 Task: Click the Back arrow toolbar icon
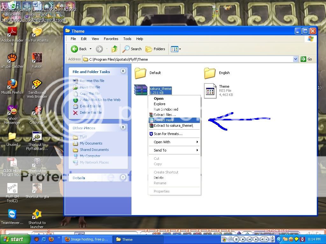point(74,49)
